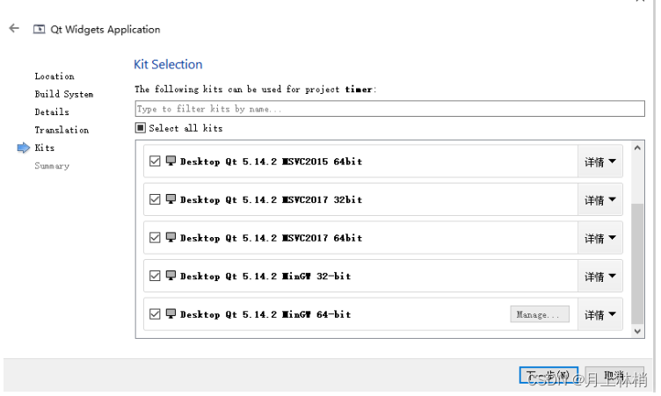Select the Build System wizard step

click(63, 94)
